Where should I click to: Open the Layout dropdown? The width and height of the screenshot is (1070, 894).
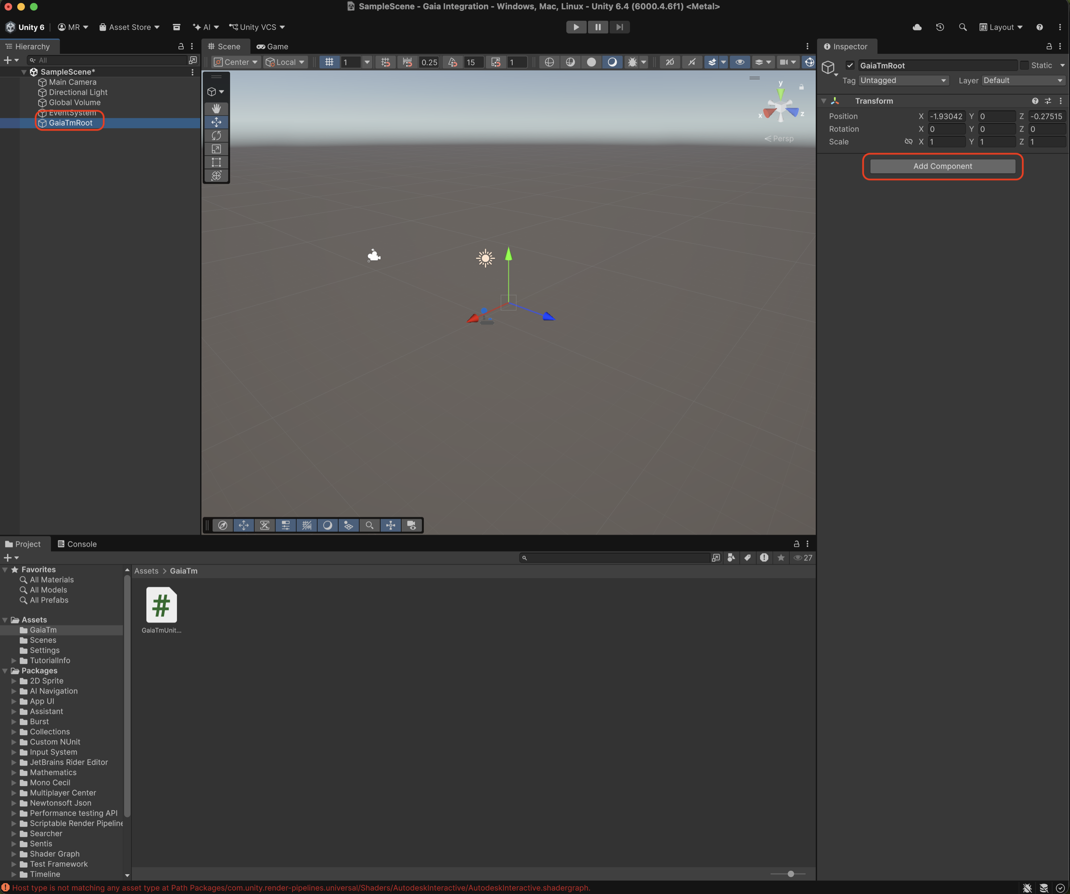click(1001, 27)
